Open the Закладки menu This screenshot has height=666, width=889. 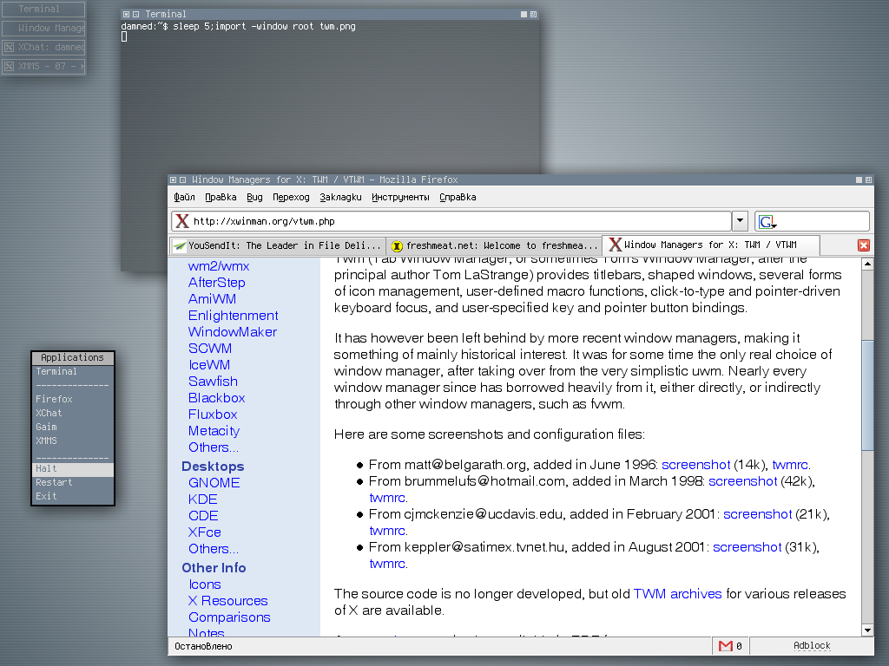tap(340, 197)
